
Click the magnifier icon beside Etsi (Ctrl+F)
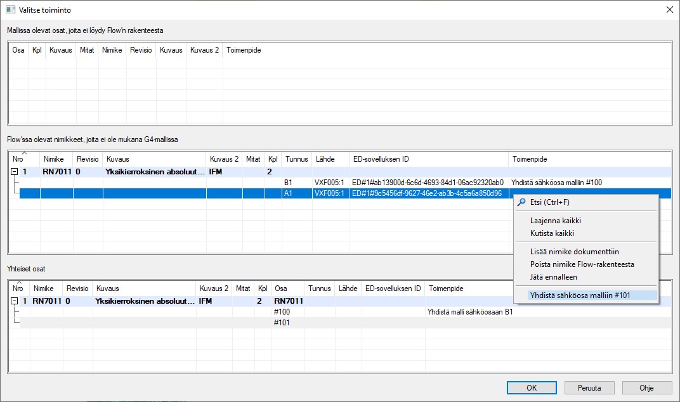click(521, 202)
